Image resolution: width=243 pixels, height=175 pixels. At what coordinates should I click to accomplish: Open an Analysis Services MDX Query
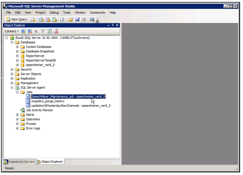click(x=41, y=19)
